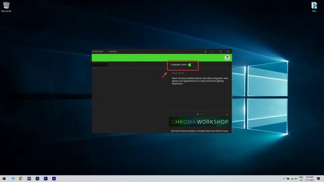Open the Chroma Workshop banner
This screenshot has width=324, height=182.
(200, 122)
